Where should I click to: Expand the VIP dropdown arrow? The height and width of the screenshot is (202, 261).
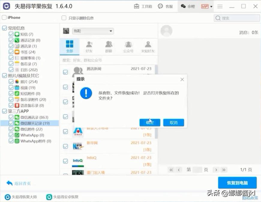tap(211, 6)
